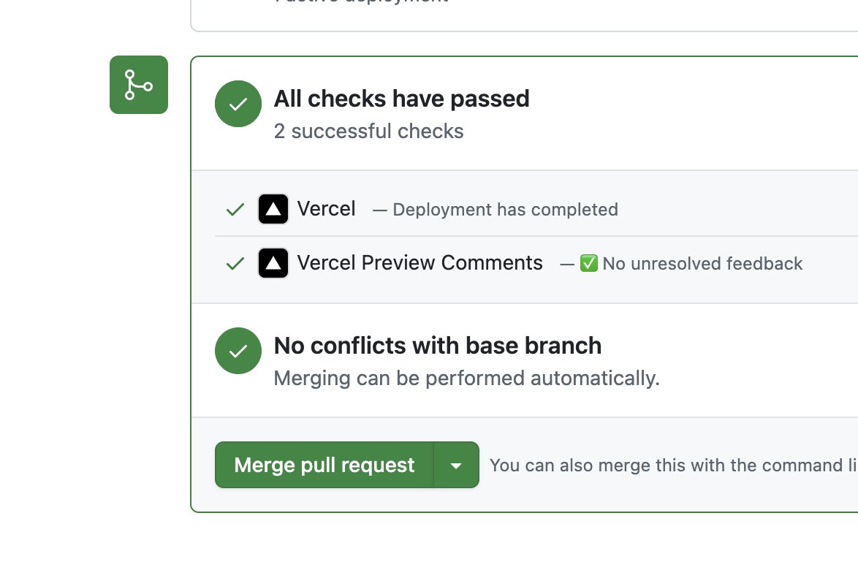Merge the pull request

[324, 465]
